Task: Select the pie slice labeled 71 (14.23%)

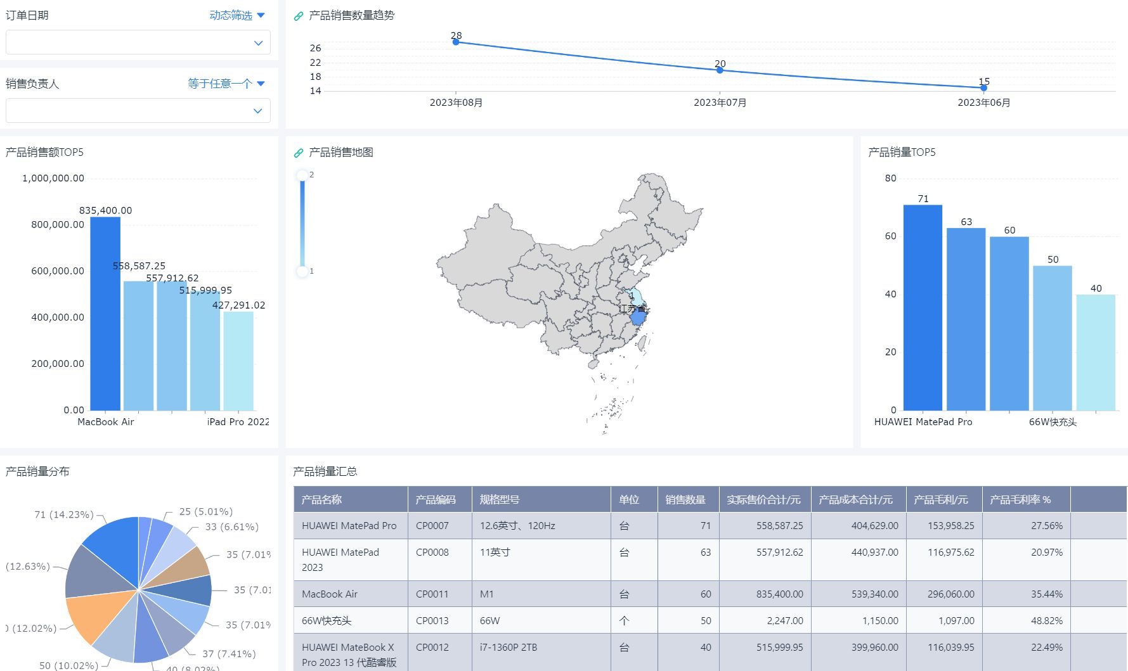Action: [x=117, y=546]
